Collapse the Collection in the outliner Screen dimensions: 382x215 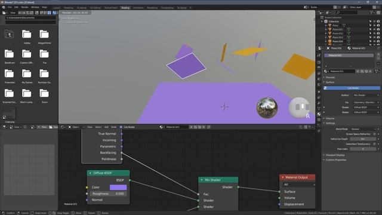[322, 21]
